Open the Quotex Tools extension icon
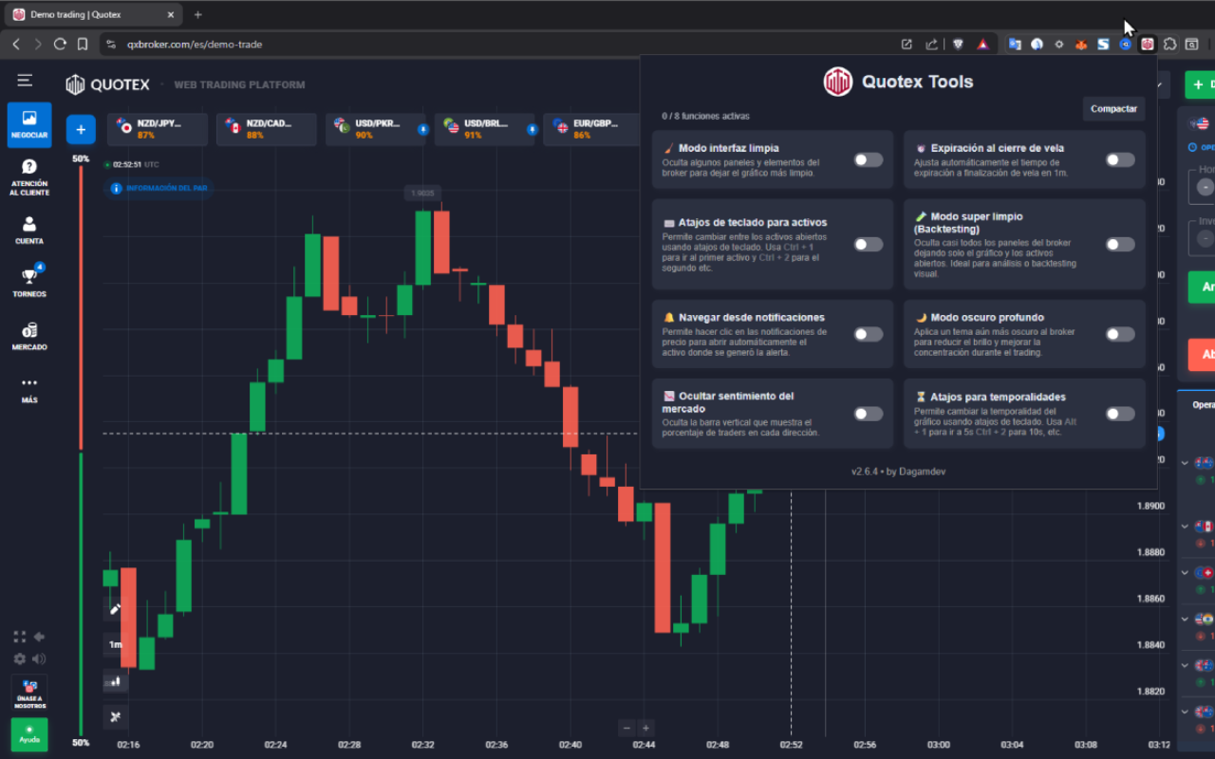Viewport: 1215px width, 759px height. coord(1148,44)
